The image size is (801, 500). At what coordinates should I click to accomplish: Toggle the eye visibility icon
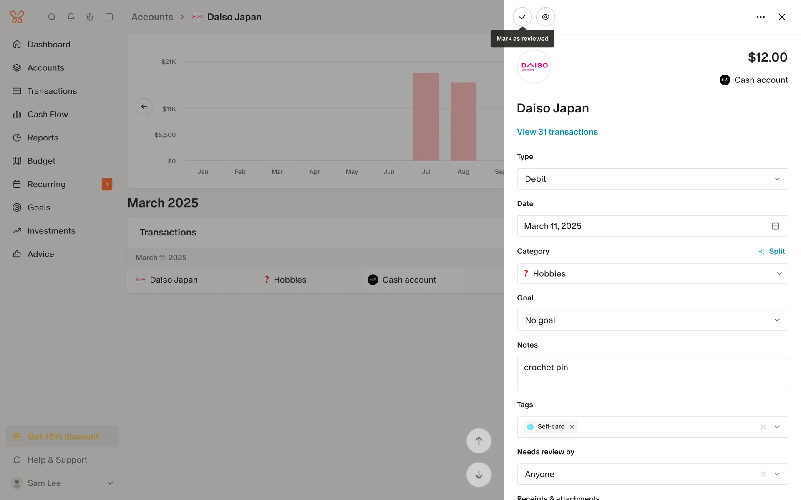click(x=545, y=17)
